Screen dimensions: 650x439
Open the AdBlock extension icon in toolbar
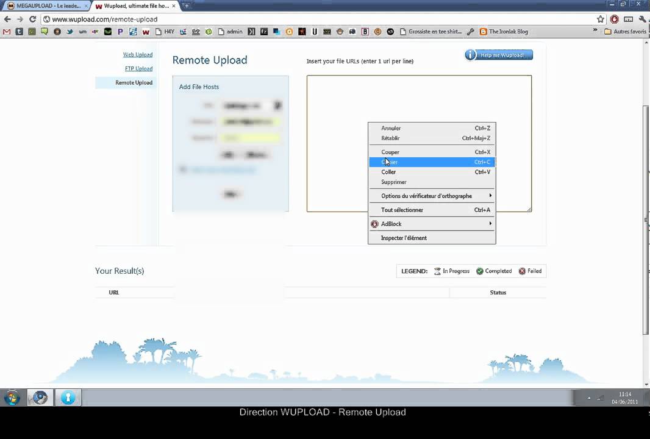(615, 19)
